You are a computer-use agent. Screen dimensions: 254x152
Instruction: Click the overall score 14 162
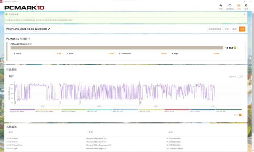[x=229, y=48]
